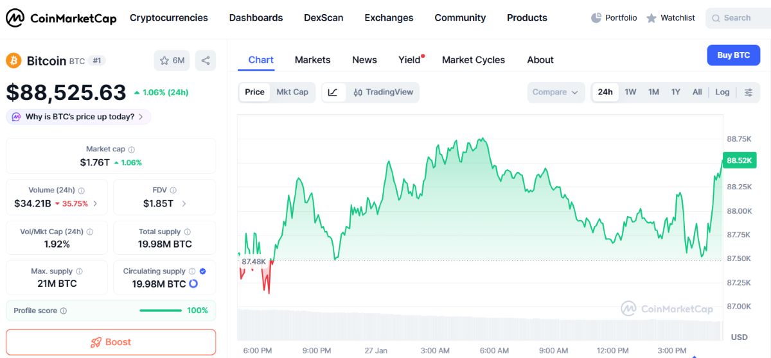Open chart settings sliders icon
This screenshot has height=358, width=771.
749,92
